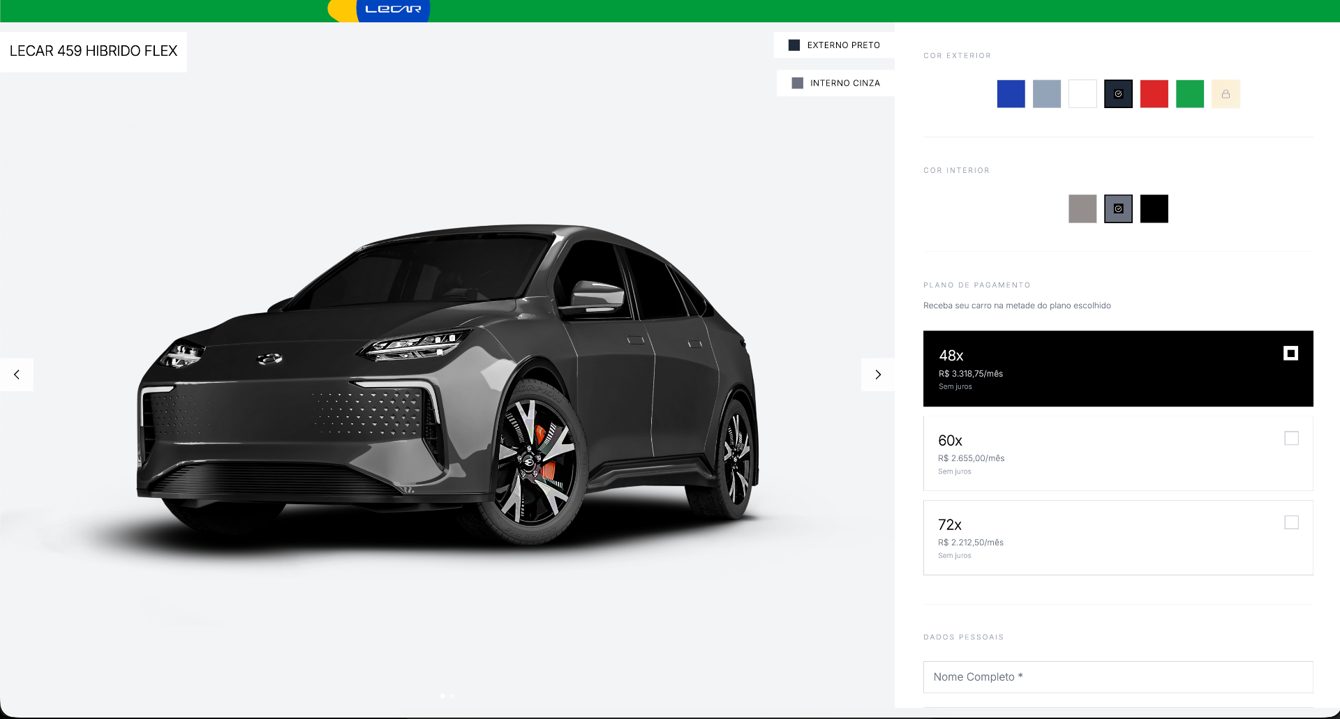Choose black interior color swatch

click(x=1154, y=209)
